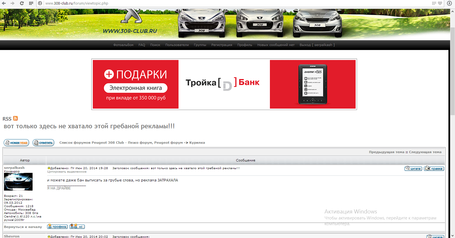The width and height of the screenshot is (455, 238).
Task: Open serpalkash's 'профиль' button
Action: (57, 227)
